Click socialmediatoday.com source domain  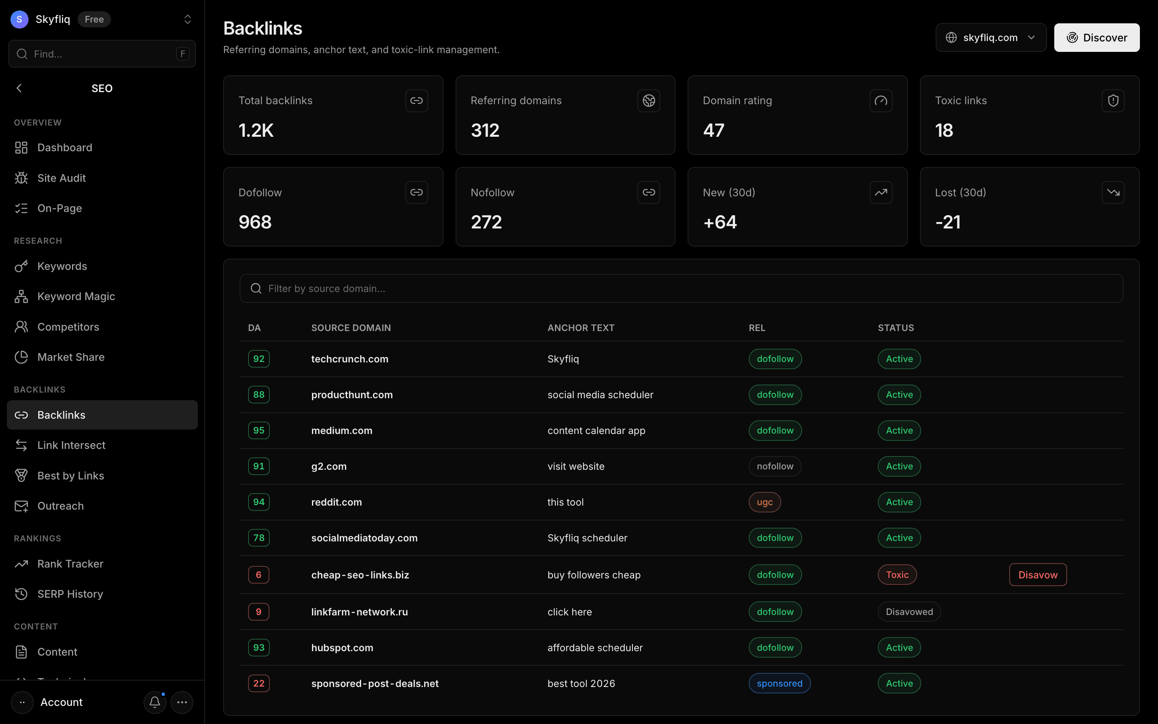click(x=364, y=538)
